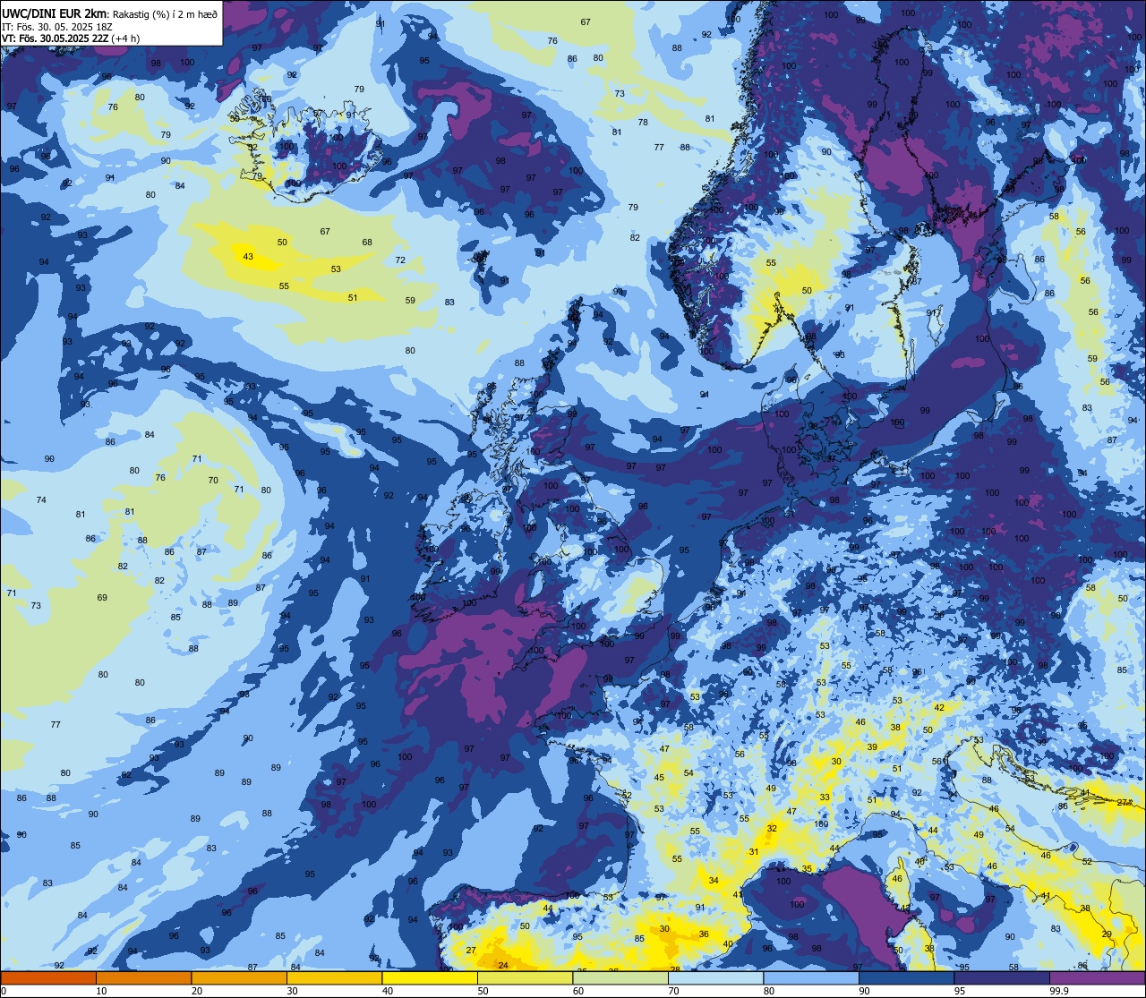Image resolution: width=1146 pixels, height=998 pixels.
Task: Click the pale blue 70–80 legend swatch
Action: [715, 977]
